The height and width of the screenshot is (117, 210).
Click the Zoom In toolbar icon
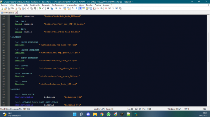[x=56, y=8]
